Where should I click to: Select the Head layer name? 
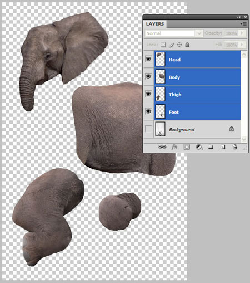174,60
